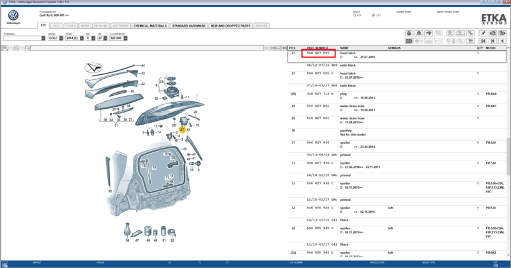Switch to the EPC tab
Screen dimensions: 511x268
(x=43, y=25)
